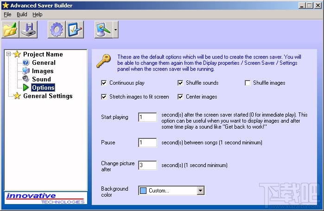Click the monitor icon beside Images

click(x=26, y=71)
